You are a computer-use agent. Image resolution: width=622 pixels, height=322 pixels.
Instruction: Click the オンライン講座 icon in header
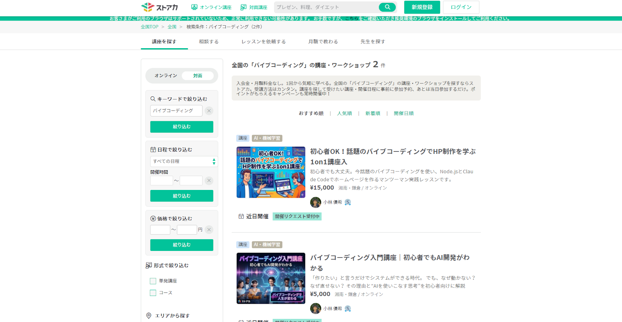point(194,7)
